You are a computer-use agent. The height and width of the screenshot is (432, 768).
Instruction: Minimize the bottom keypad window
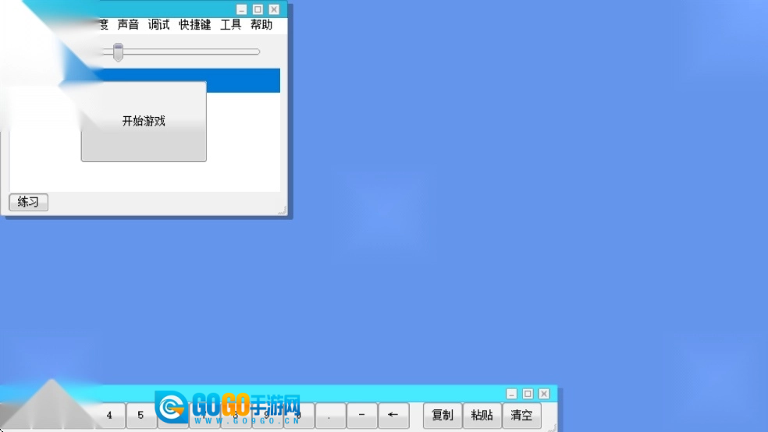pos(511,394)
